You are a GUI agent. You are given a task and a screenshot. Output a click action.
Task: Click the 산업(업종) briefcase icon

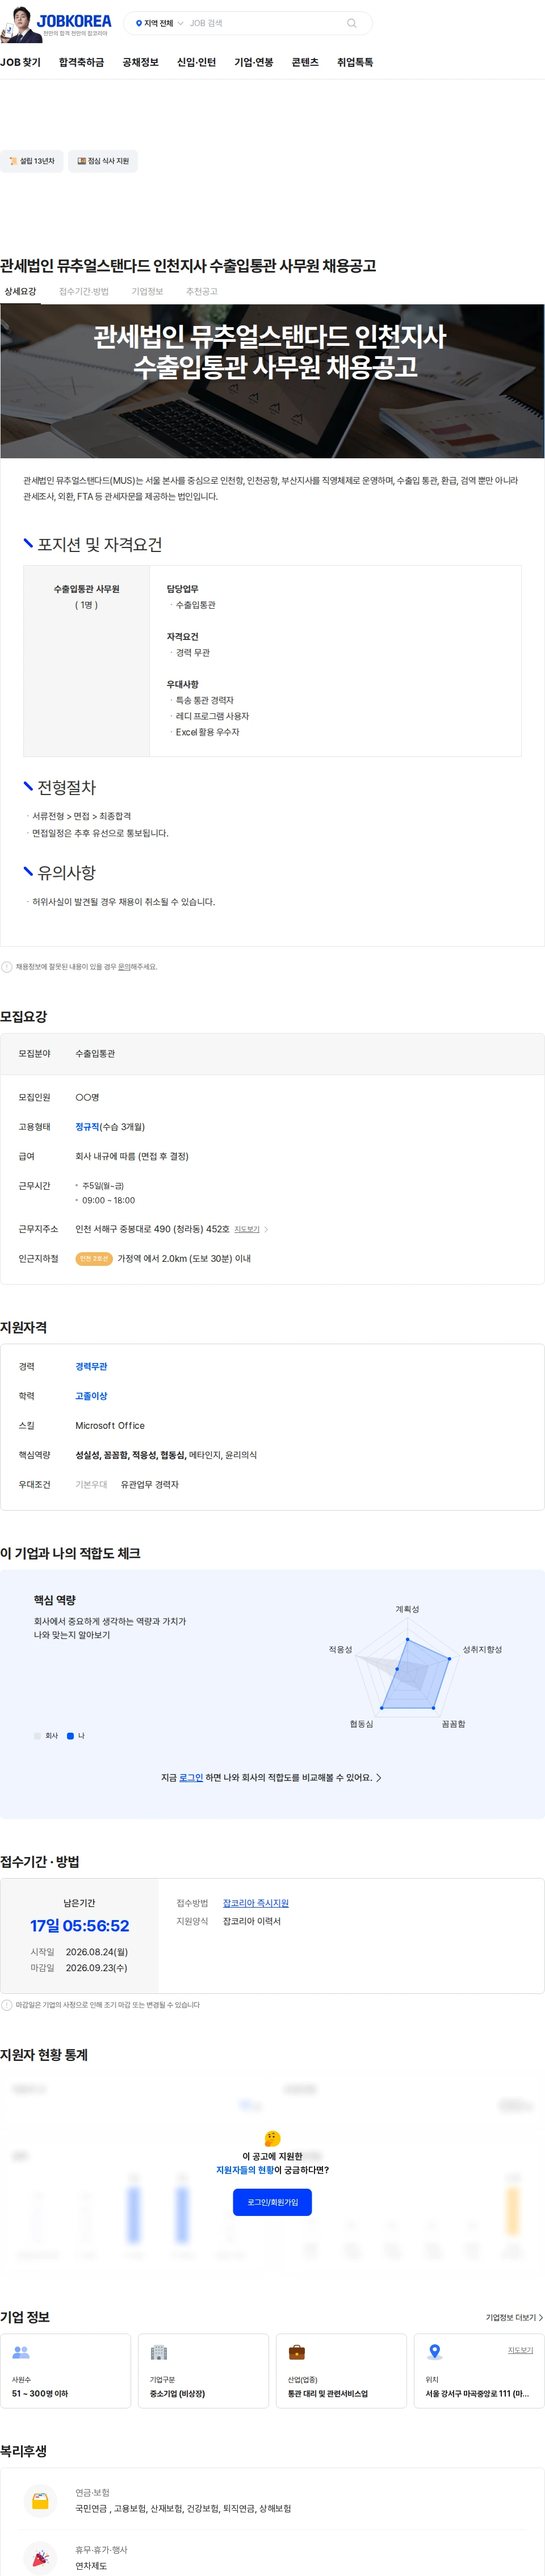point(296,2352)
